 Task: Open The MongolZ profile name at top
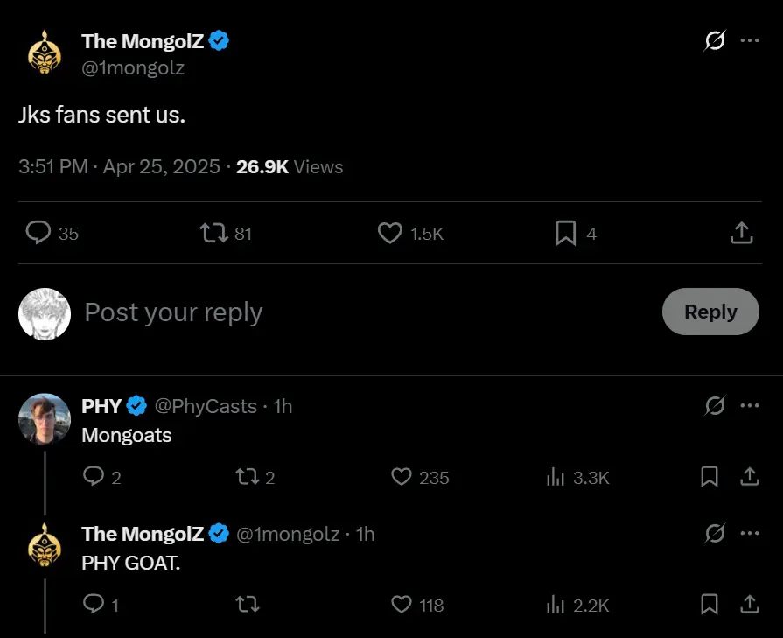143,41
